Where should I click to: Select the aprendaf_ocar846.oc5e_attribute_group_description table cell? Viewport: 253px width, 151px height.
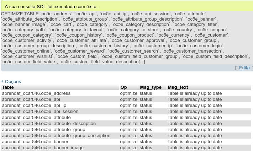coord(56,136)
